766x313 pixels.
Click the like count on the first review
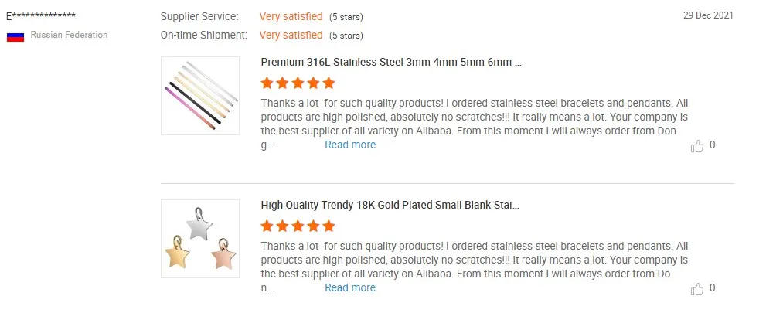tap(713, 145)
